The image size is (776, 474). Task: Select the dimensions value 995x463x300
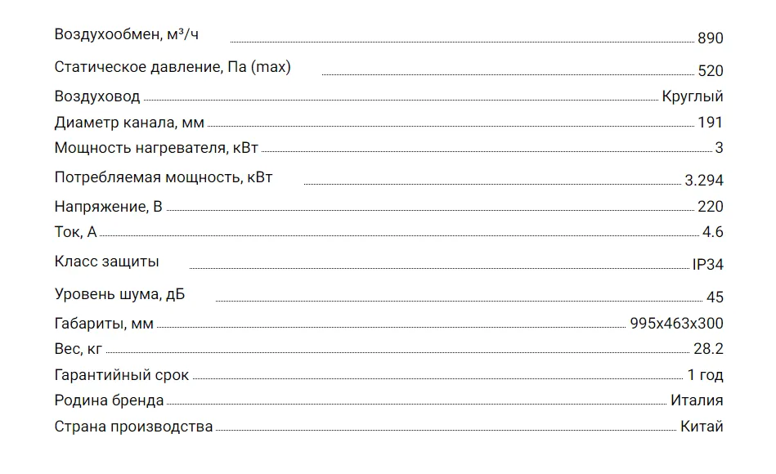point(676,324)
